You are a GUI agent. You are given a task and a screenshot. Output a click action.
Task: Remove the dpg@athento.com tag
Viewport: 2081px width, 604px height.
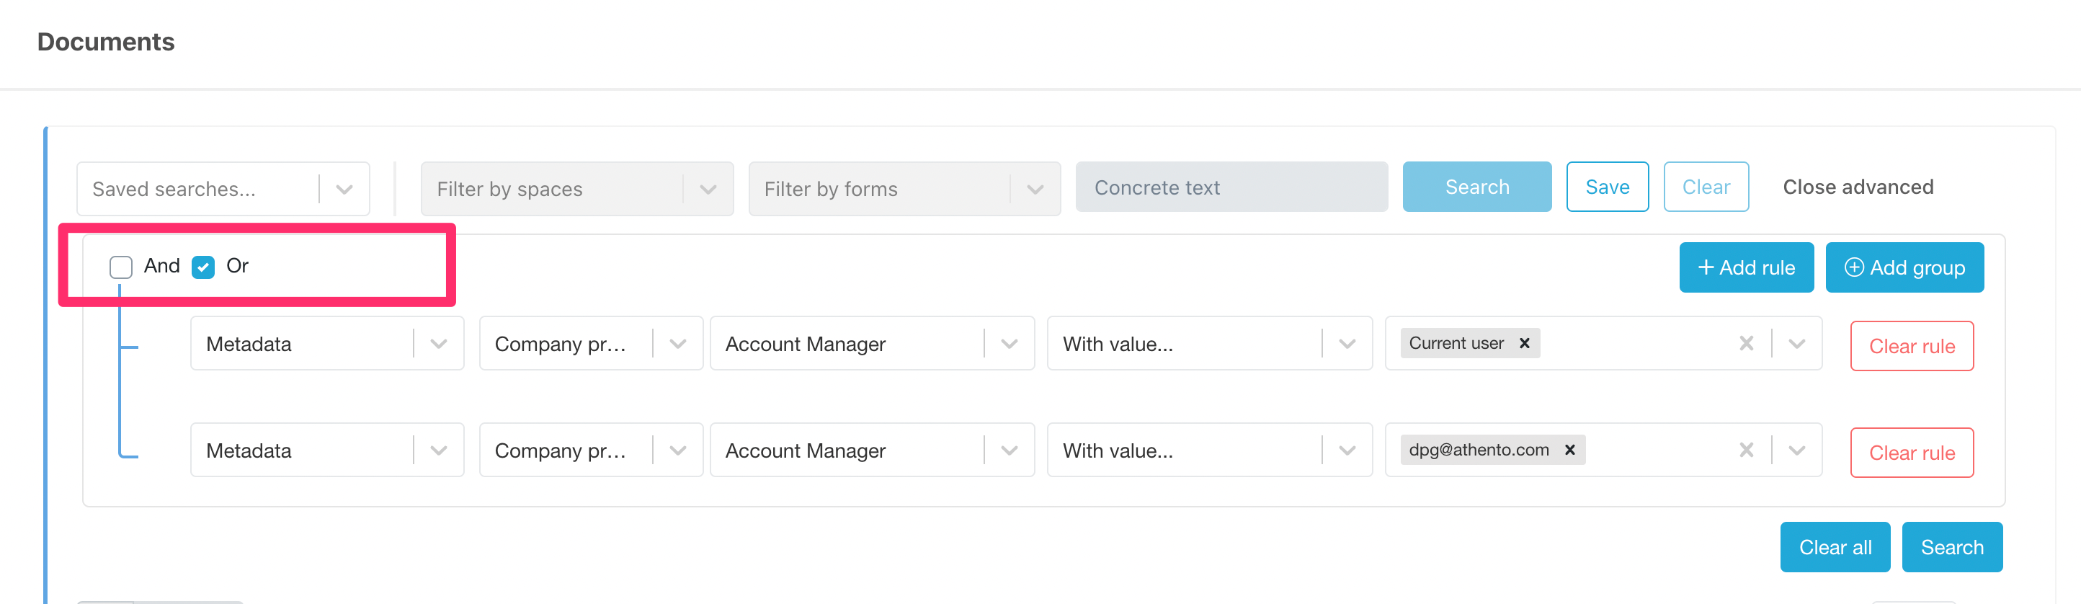click(x=1569, y=450)
